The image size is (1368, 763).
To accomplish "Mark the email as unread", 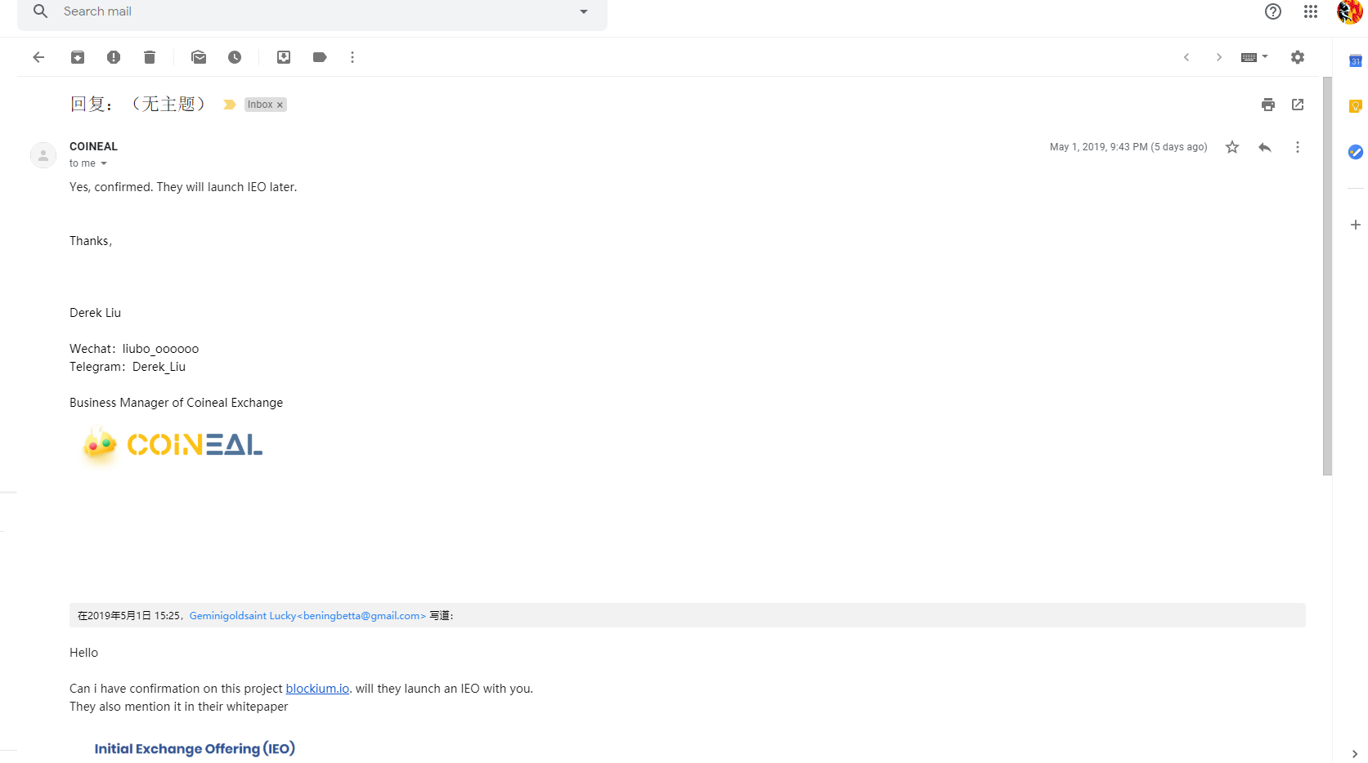I will [199, 57].
